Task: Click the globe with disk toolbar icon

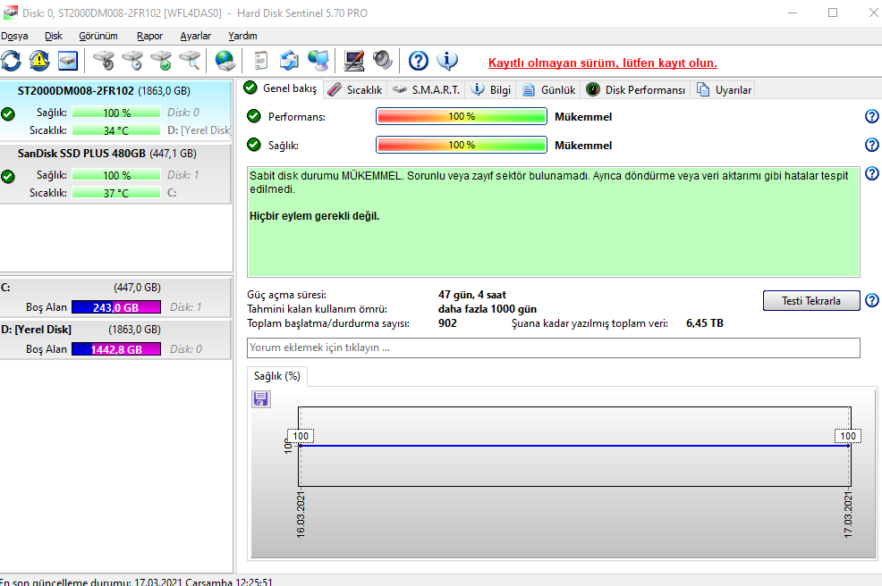Action: tap(225, 61)
